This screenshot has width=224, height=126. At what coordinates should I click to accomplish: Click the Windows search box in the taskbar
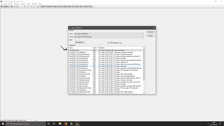click(26, 124)
